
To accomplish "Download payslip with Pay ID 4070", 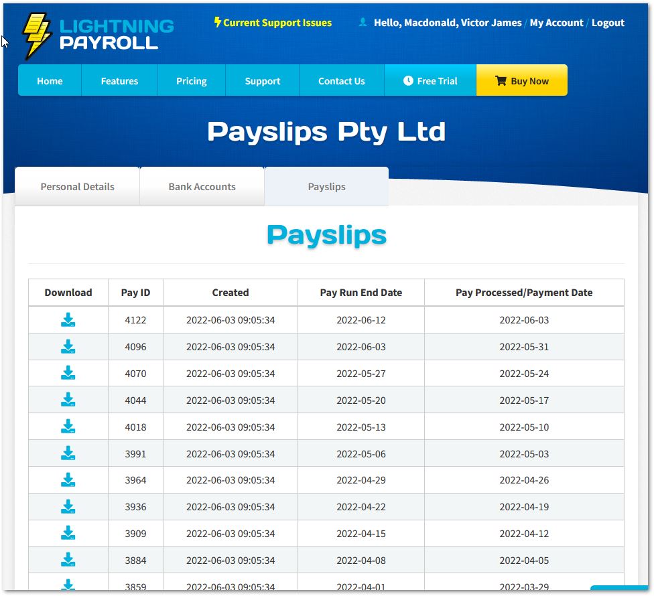I will coord(68,374).
